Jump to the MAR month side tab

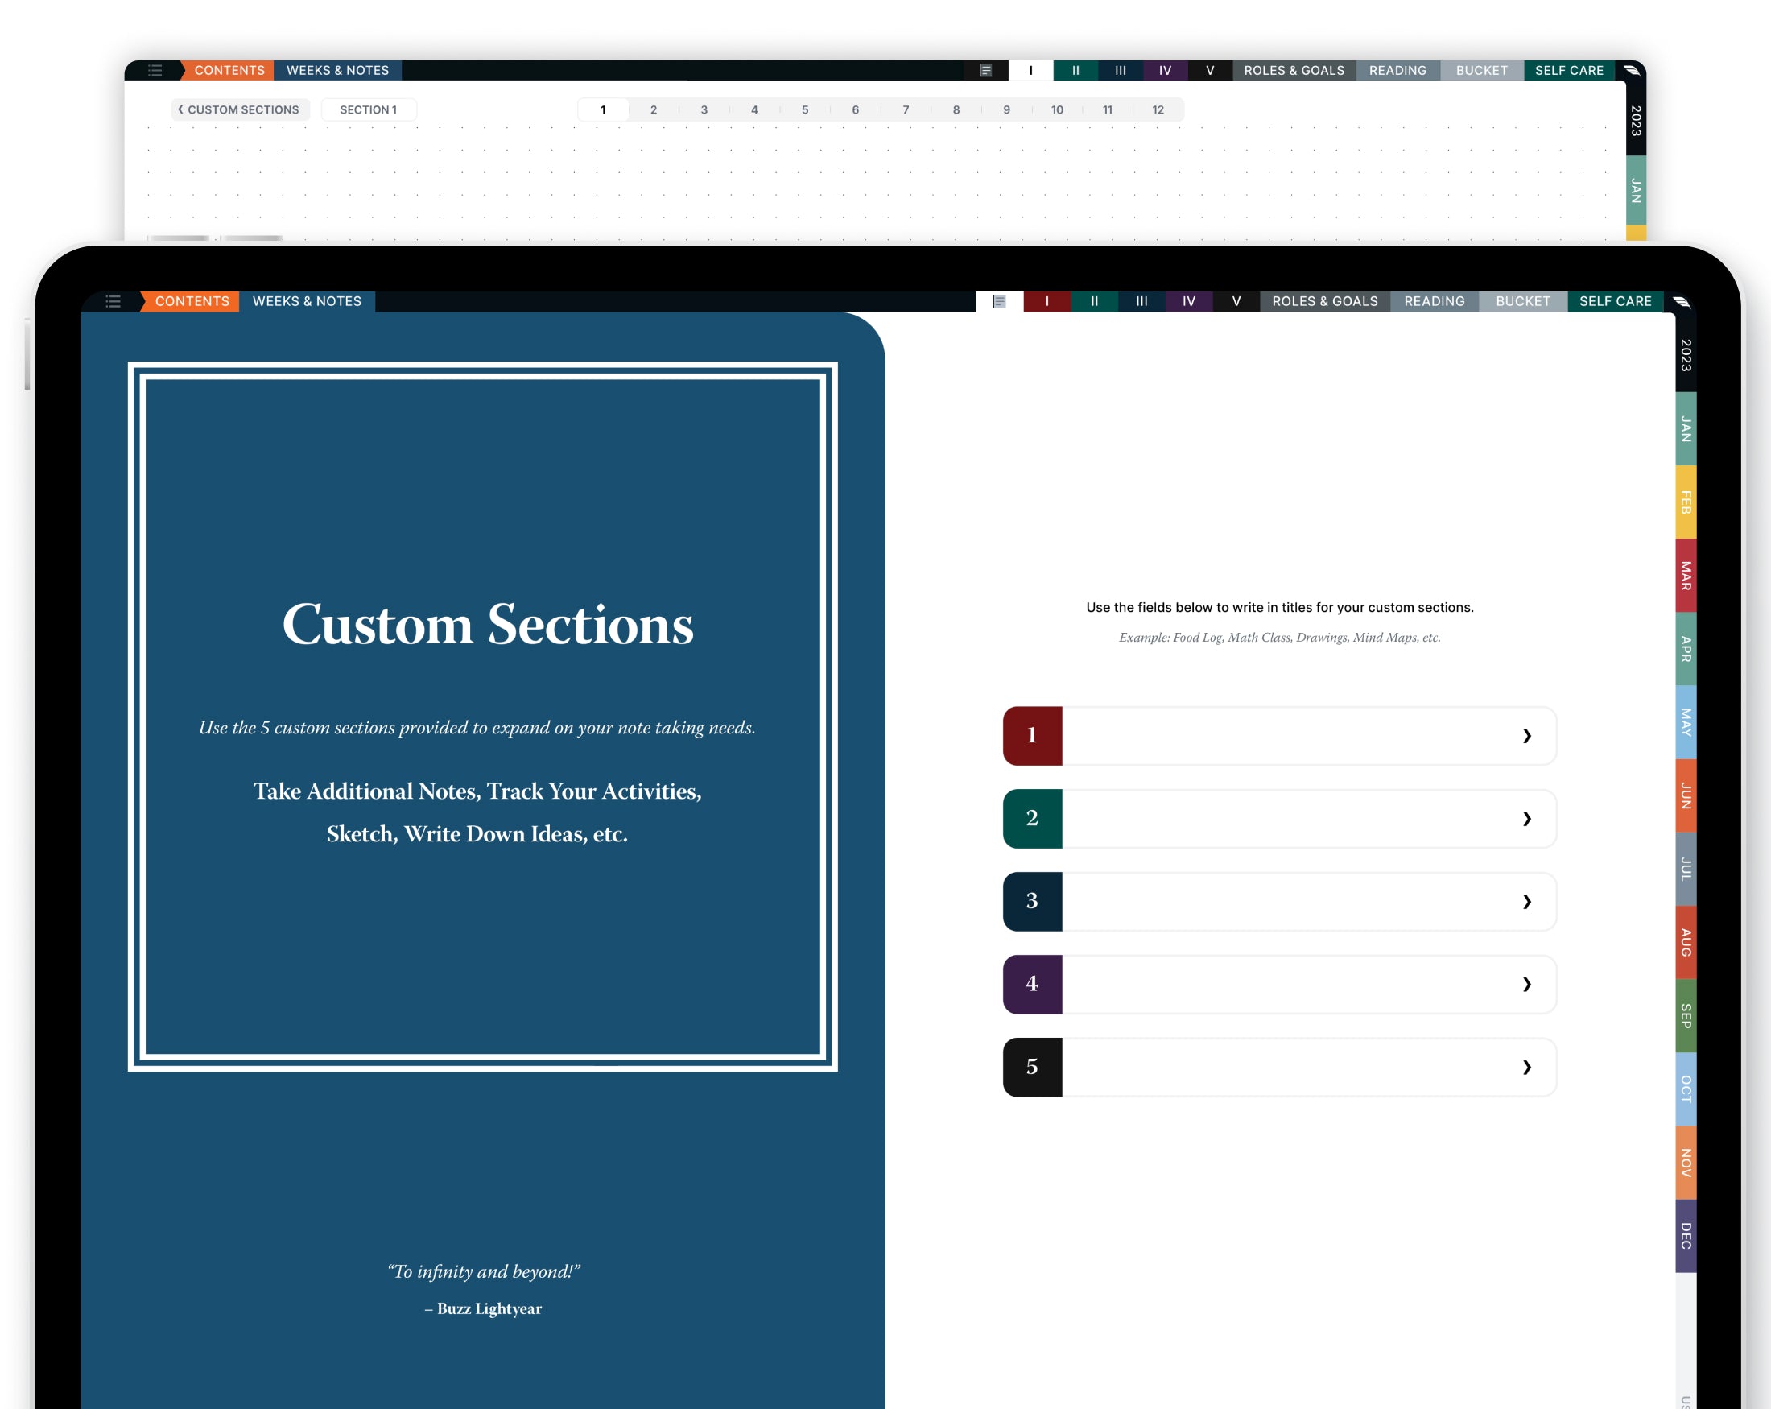[x=1685, y=575]
